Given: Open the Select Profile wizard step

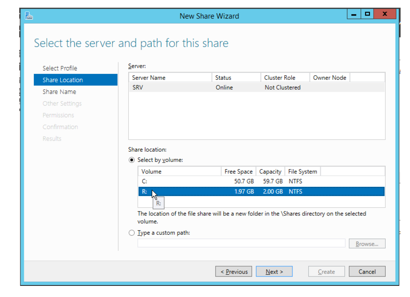Looking at the screenshot, I should coord(60,68).
